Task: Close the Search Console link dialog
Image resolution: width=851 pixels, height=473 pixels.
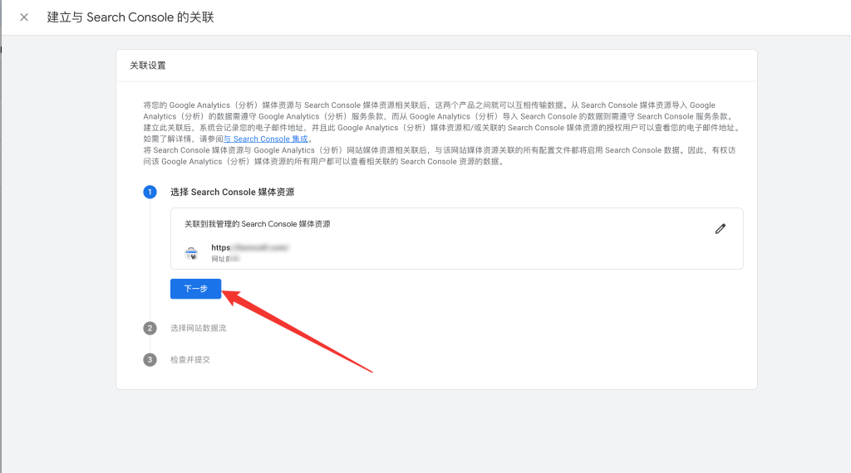Action: click(x=24, y=17)
